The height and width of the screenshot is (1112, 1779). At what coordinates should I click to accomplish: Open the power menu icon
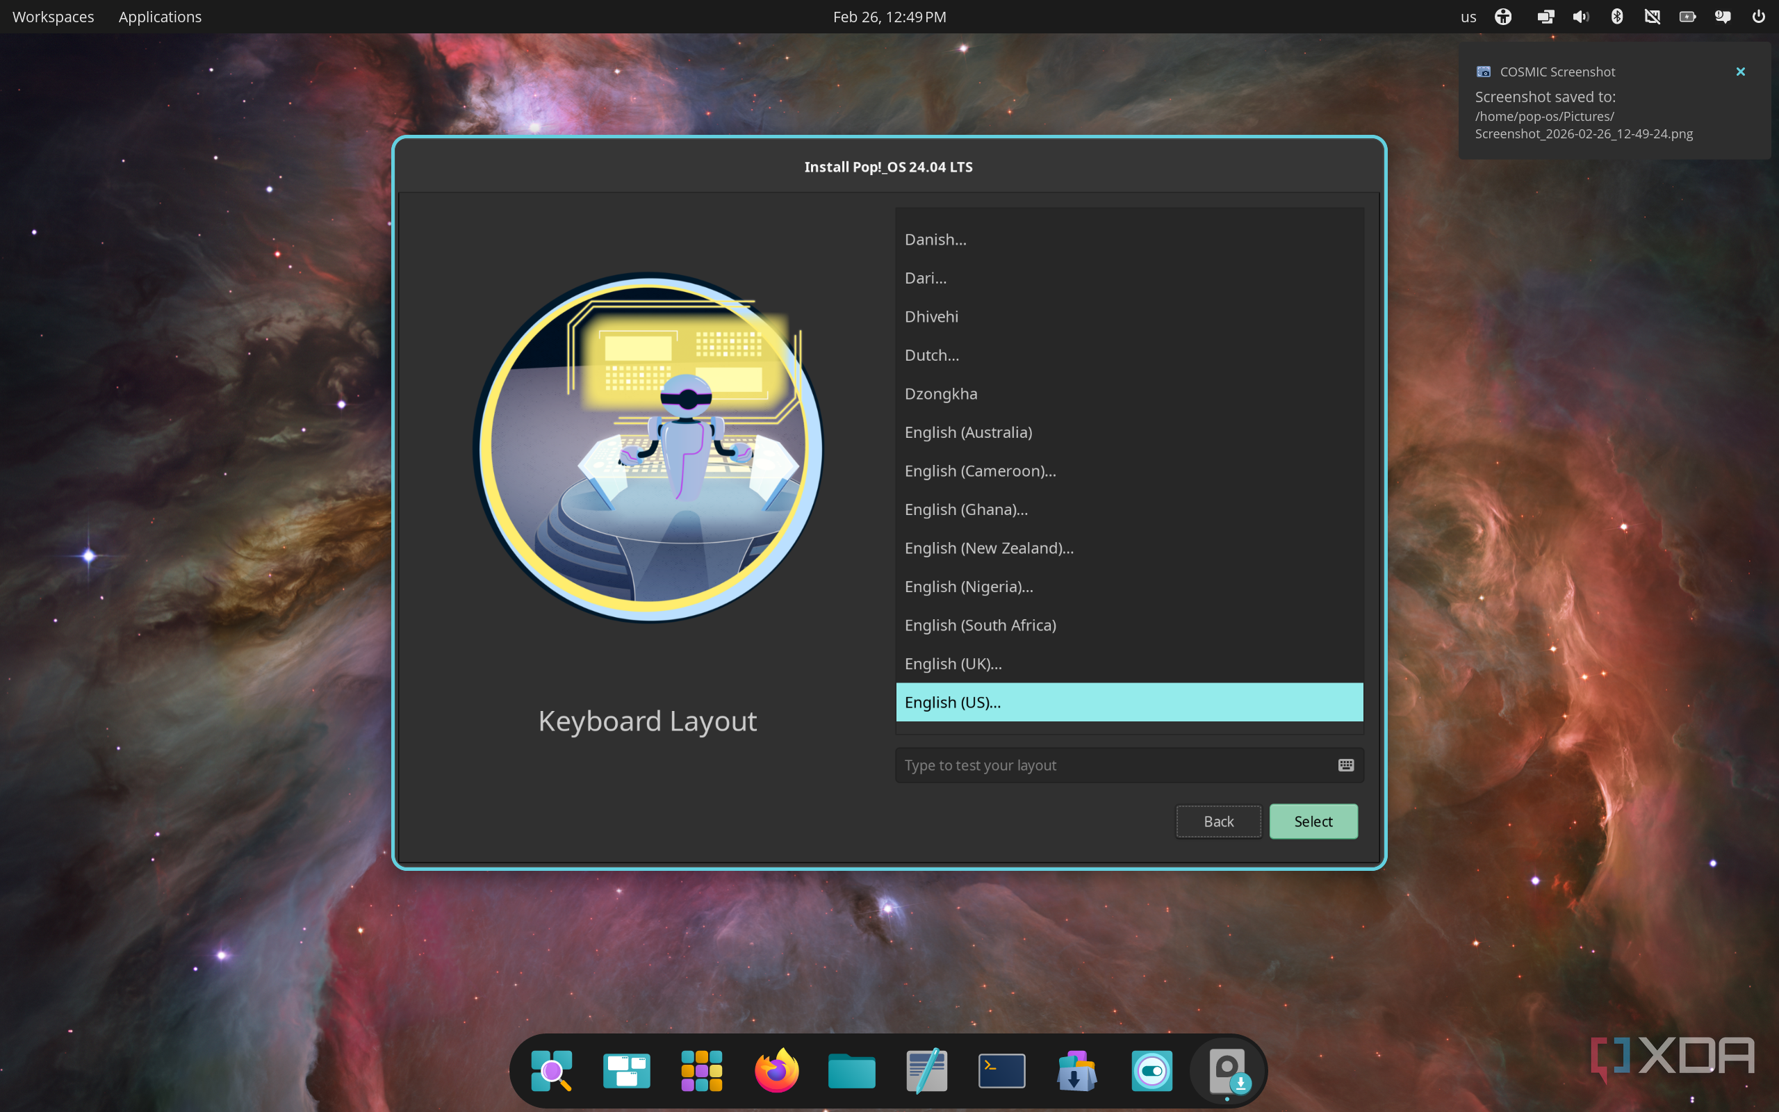coord(1758,16)
